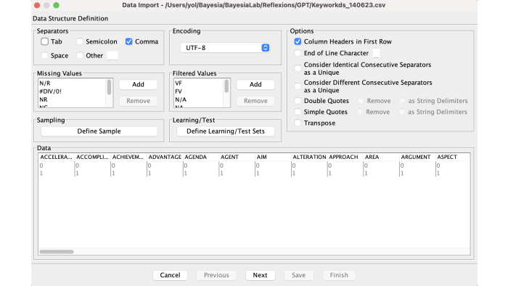The width and height of the screenshot is (508, 286).
Task: Enable Consider Different Consecutive Separators option
Action: [x=298, y=86]
